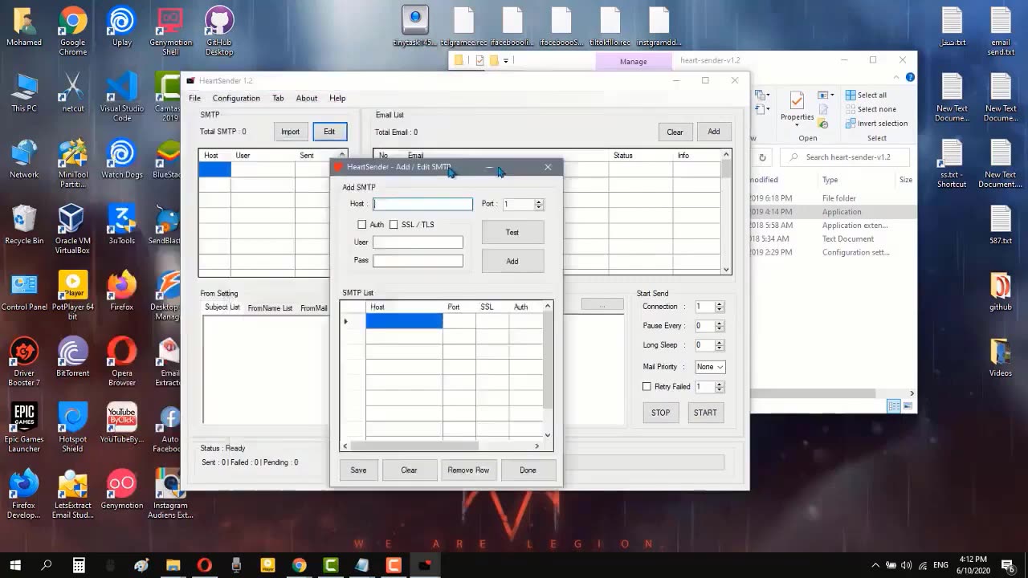The width and height of the screenshot is (1028, 578).
Task: Open Visual Studio Code desktop icon
Action: (x=122, y=97)
